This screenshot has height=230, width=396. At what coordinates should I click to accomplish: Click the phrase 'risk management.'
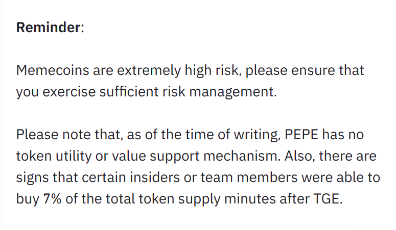tap(220, 92)
